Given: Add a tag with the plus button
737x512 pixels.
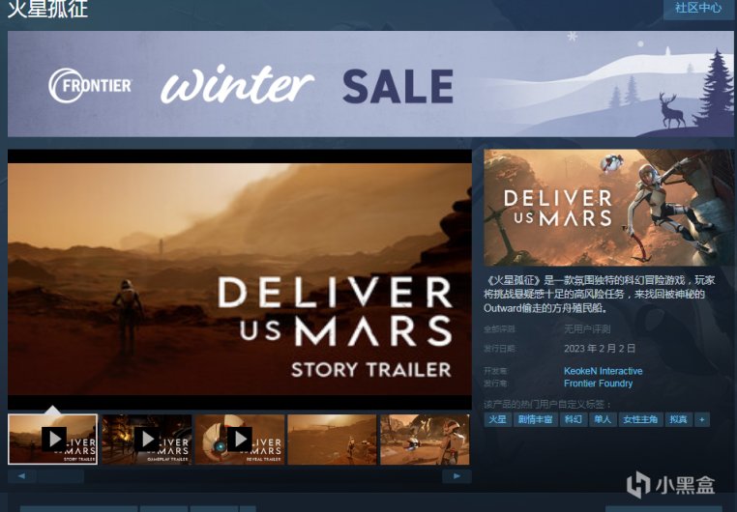Looking at the screenshot, I should 702,419.
